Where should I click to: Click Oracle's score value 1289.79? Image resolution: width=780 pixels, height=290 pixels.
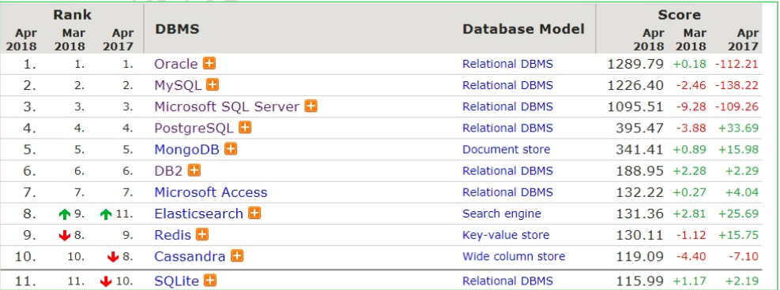click(635, 64)
